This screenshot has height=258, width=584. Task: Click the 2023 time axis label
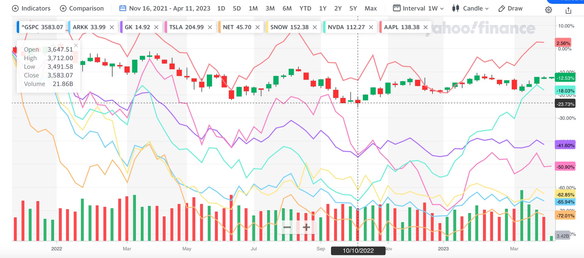click(x=443, y=249)
